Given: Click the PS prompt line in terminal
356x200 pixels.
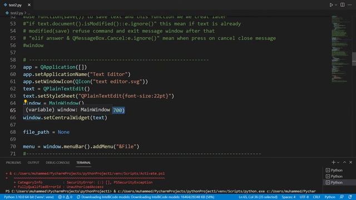Looking at the screenshot, I should tap(161, 191).
